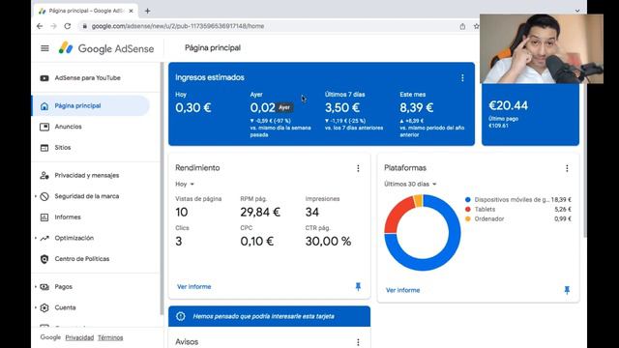
Task: Click the 0,30 € Hoy earnings value
Action: pos(193,107)
